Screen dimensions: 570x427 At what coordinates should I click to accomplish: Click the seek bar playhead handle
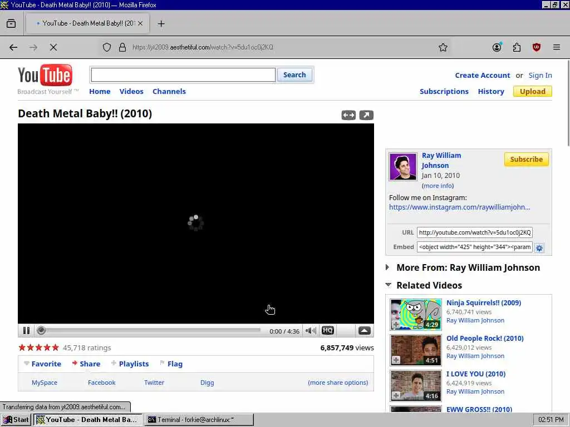tap(41, 330)
